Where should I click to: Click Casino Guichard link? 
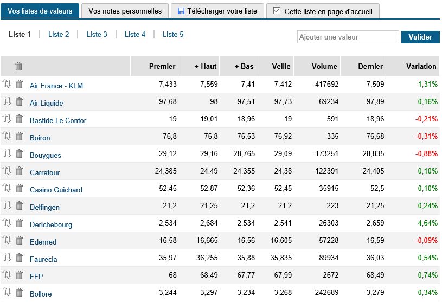click(x=56, y=190)
